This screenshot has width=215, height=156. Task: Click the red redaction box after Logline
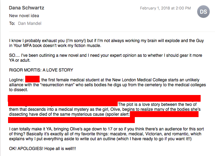point(32,79)
